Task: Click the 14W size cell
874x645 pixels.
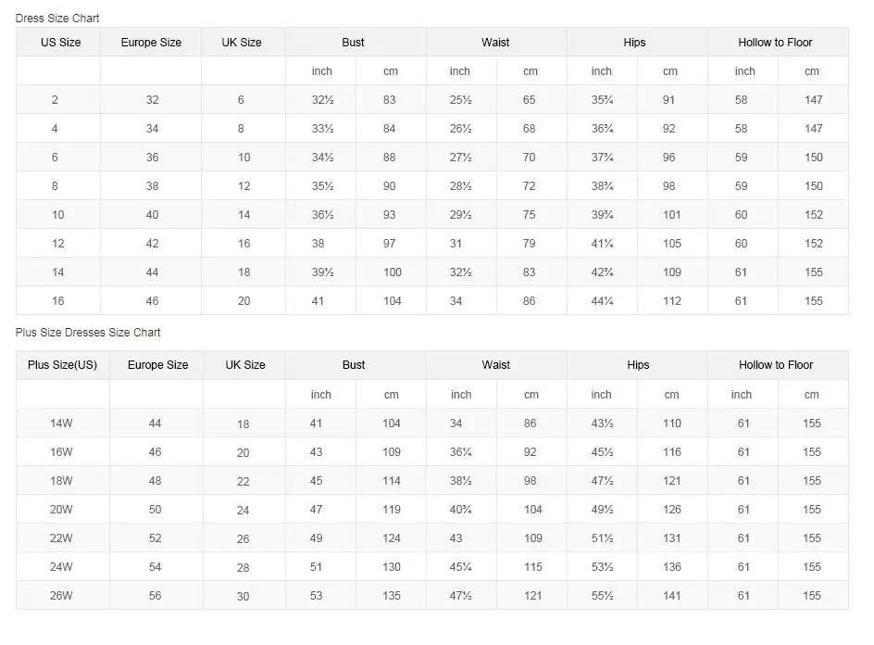Action: (x=61, y=424)
